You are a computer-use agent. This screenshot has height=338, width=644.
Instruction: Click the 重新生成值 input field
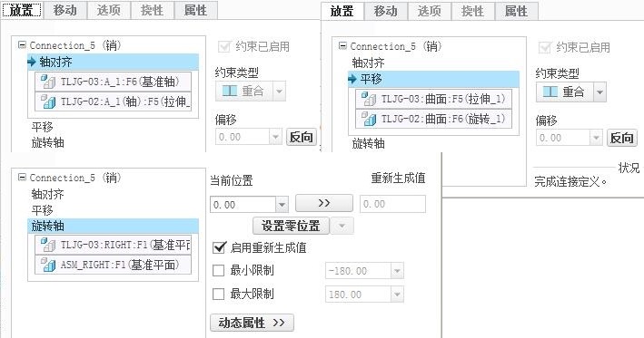pyautogui.click(x=392, y=204)
